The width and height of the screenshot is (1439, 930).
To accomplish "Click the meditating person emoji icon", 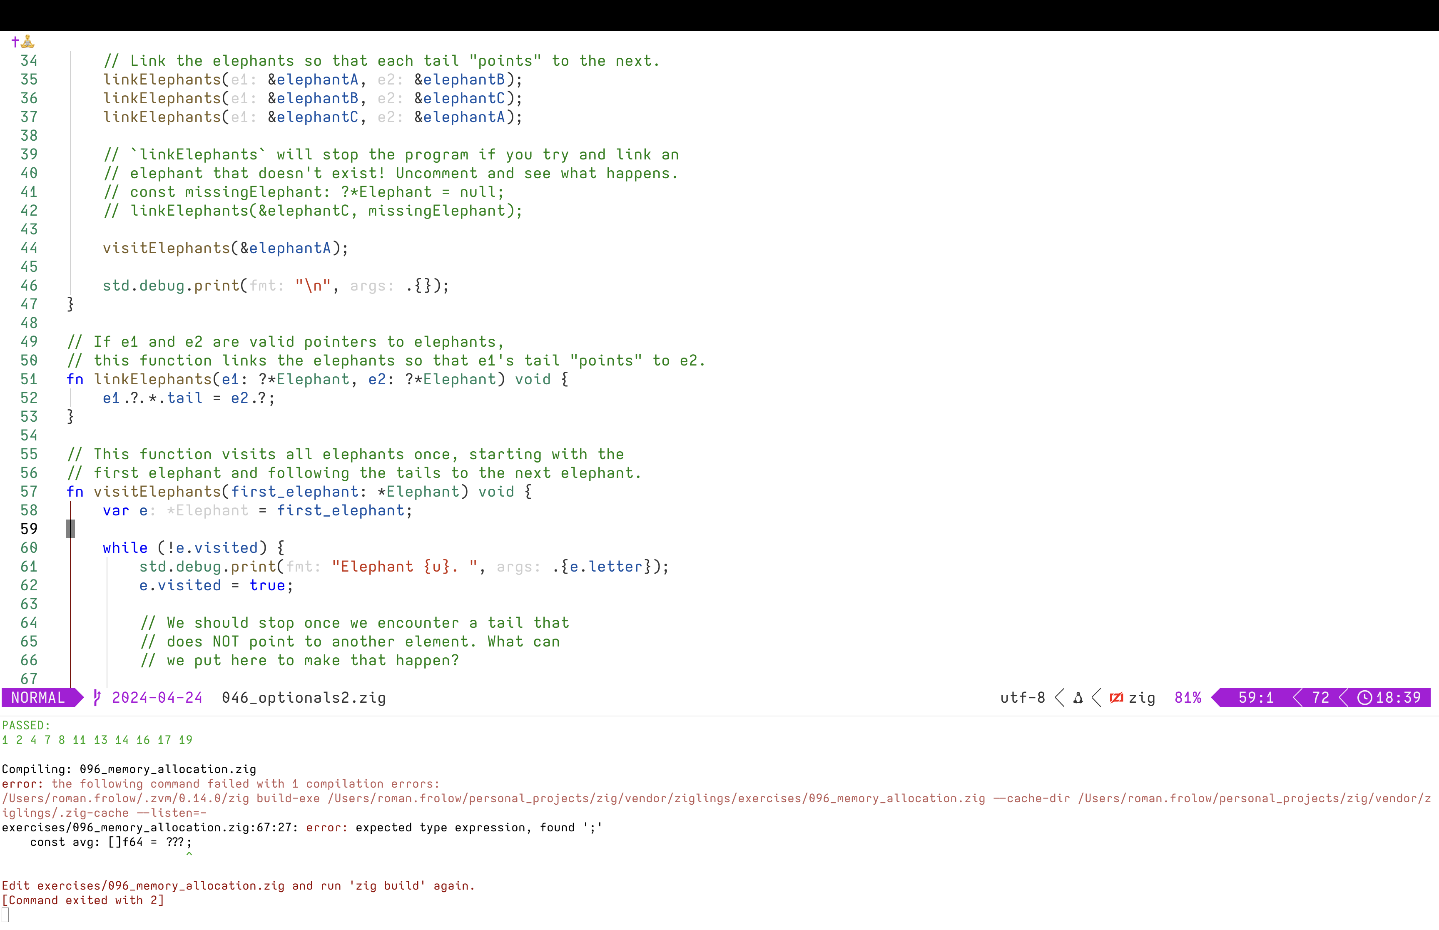I will (28, 42).
